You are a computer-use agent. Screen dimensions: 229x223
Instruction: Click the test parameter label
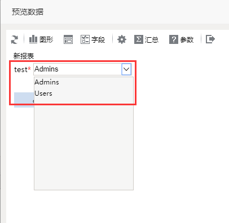(21, 69)
